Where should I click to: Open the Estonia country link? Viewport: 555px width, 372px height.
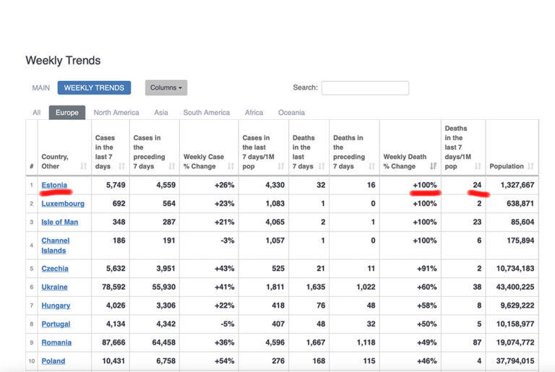point(54,186)
